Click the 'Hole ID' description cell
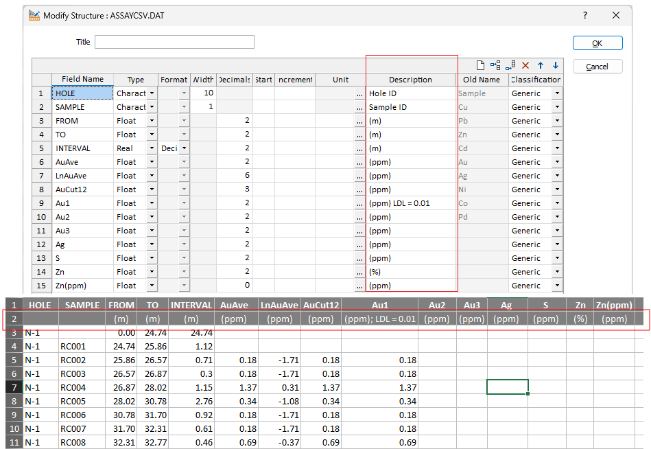This screenshot has width=651, height=449. tap(411, 93)
